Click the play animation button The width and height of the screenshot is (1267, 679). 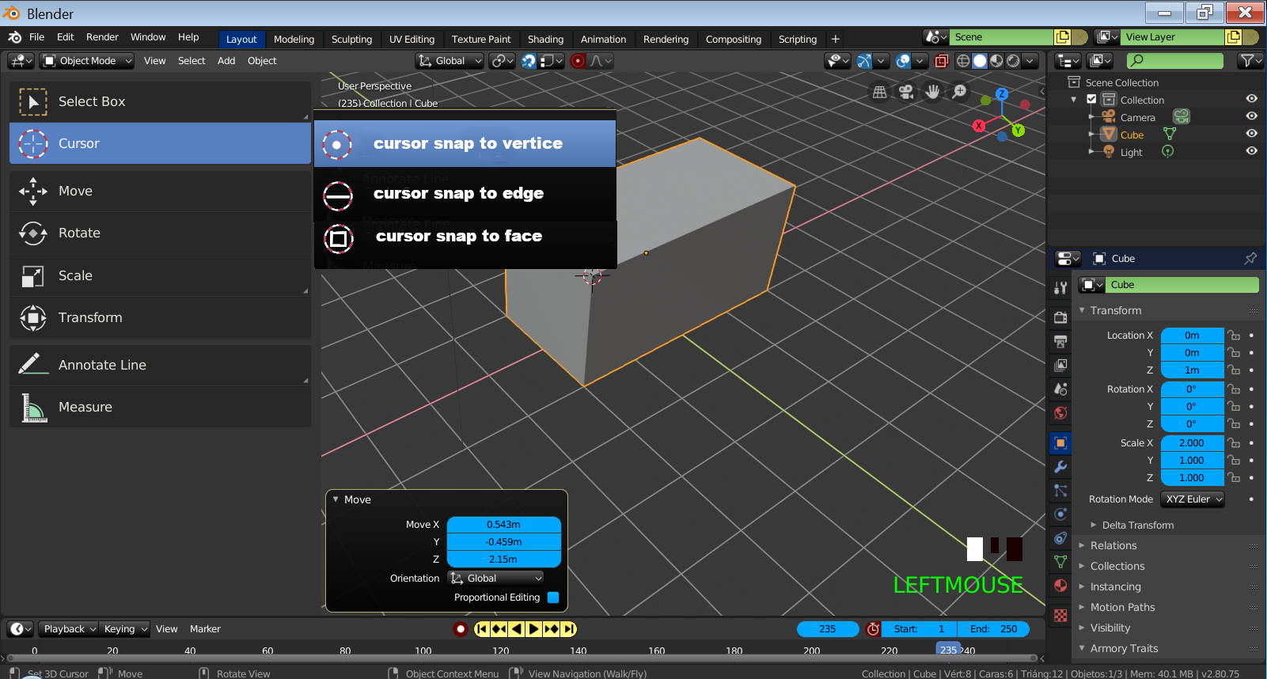point(533,629)
